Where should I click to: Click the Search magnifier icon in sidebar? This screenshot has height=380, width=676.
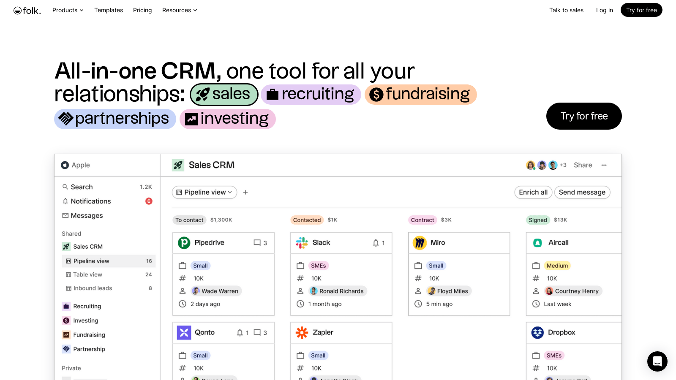[65, 187]
